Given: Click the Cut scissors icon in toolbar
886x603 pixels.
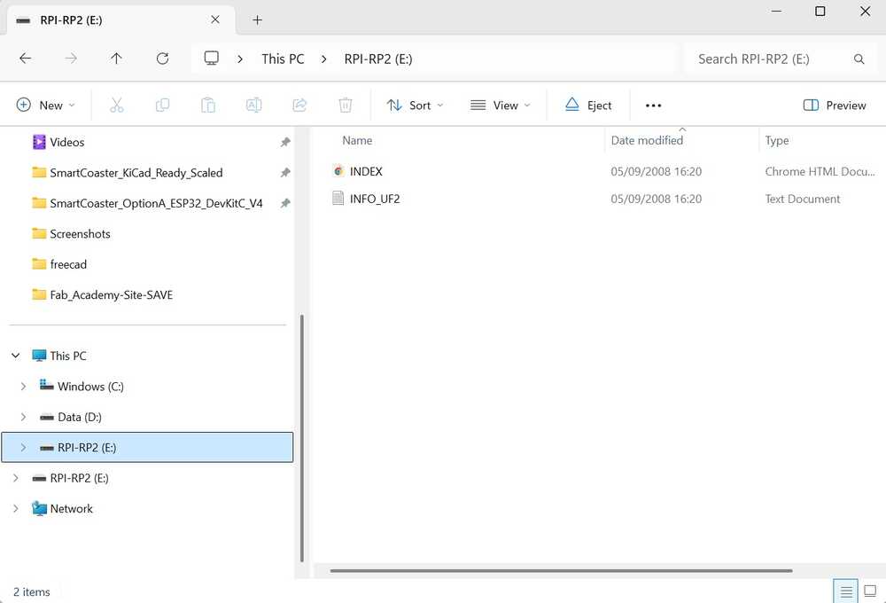Looking at the screenshot, I should coord(116,106).
